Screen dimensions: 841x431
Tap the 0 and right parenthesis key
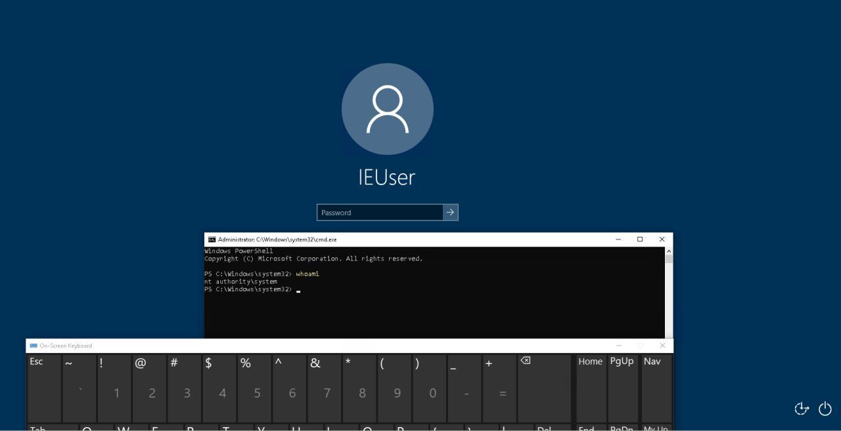[x=429, y=388]
